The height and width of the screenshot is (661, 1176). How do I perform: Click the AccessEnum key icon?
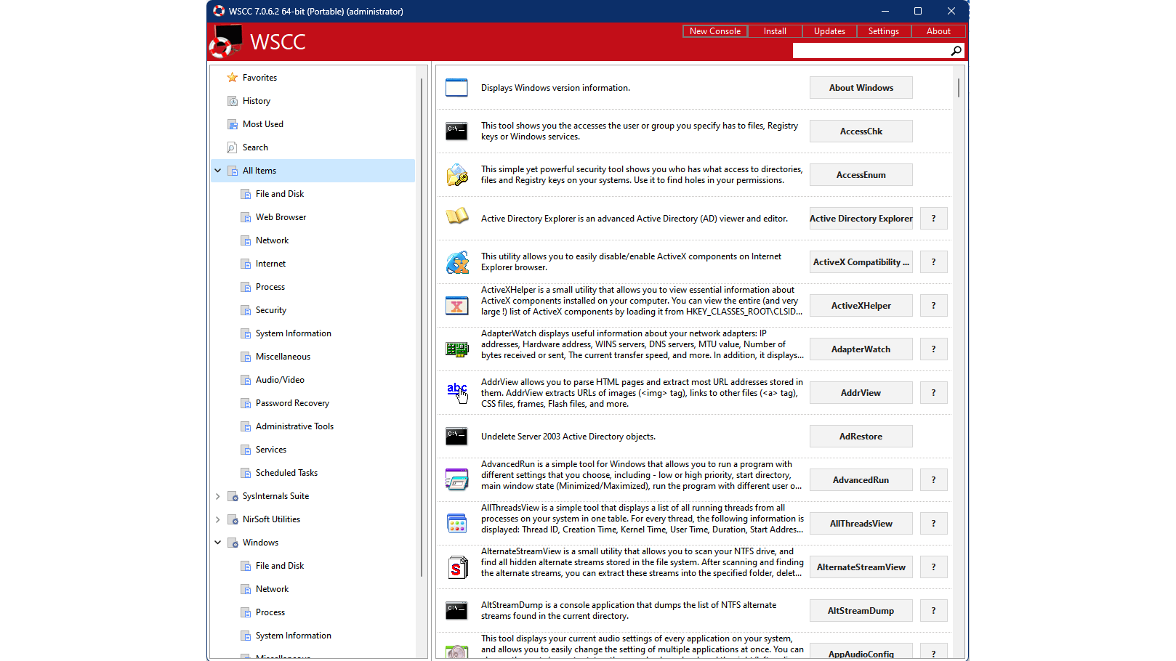[x=457, y=175]
